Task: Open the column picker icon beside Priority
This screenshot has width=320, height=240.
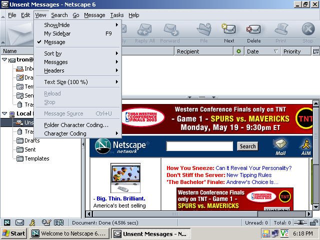Action: (315, 51)
